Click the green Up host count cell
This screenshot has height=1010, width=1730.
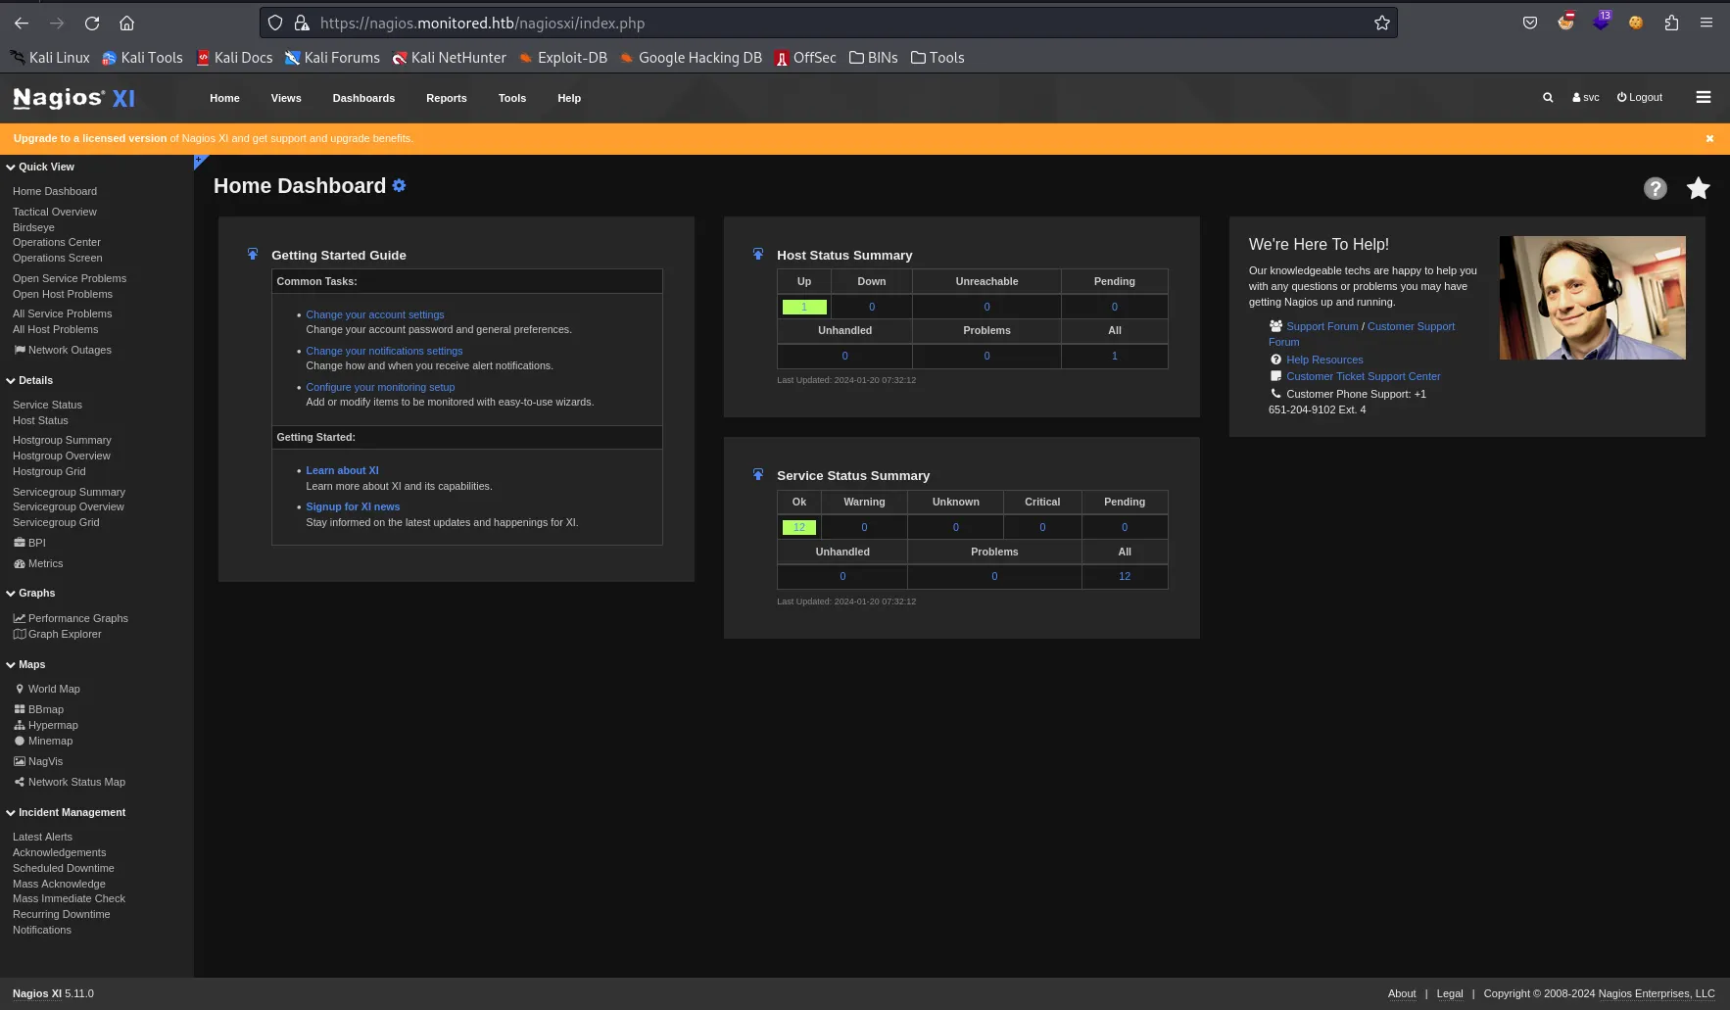coord(803,308)
